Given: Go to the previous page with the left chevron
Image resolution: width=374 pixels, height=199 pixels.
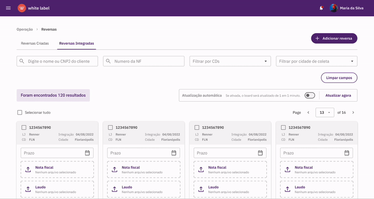Looking at the screenshot, I should pyautogui.click(x=308, y=112).
